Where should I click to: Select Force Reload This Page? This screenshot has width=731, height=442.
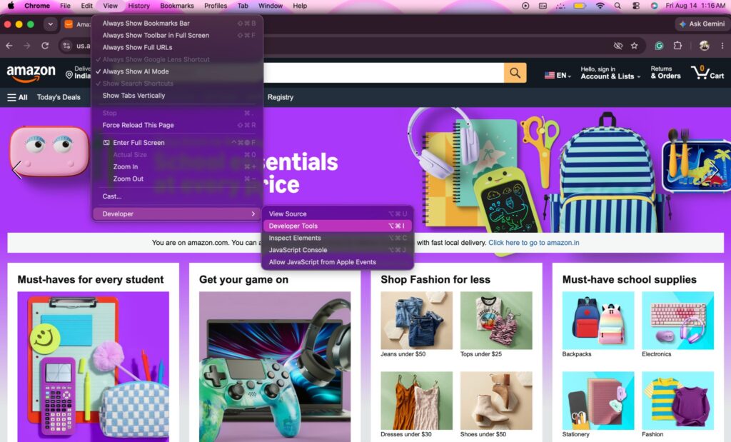176,126
